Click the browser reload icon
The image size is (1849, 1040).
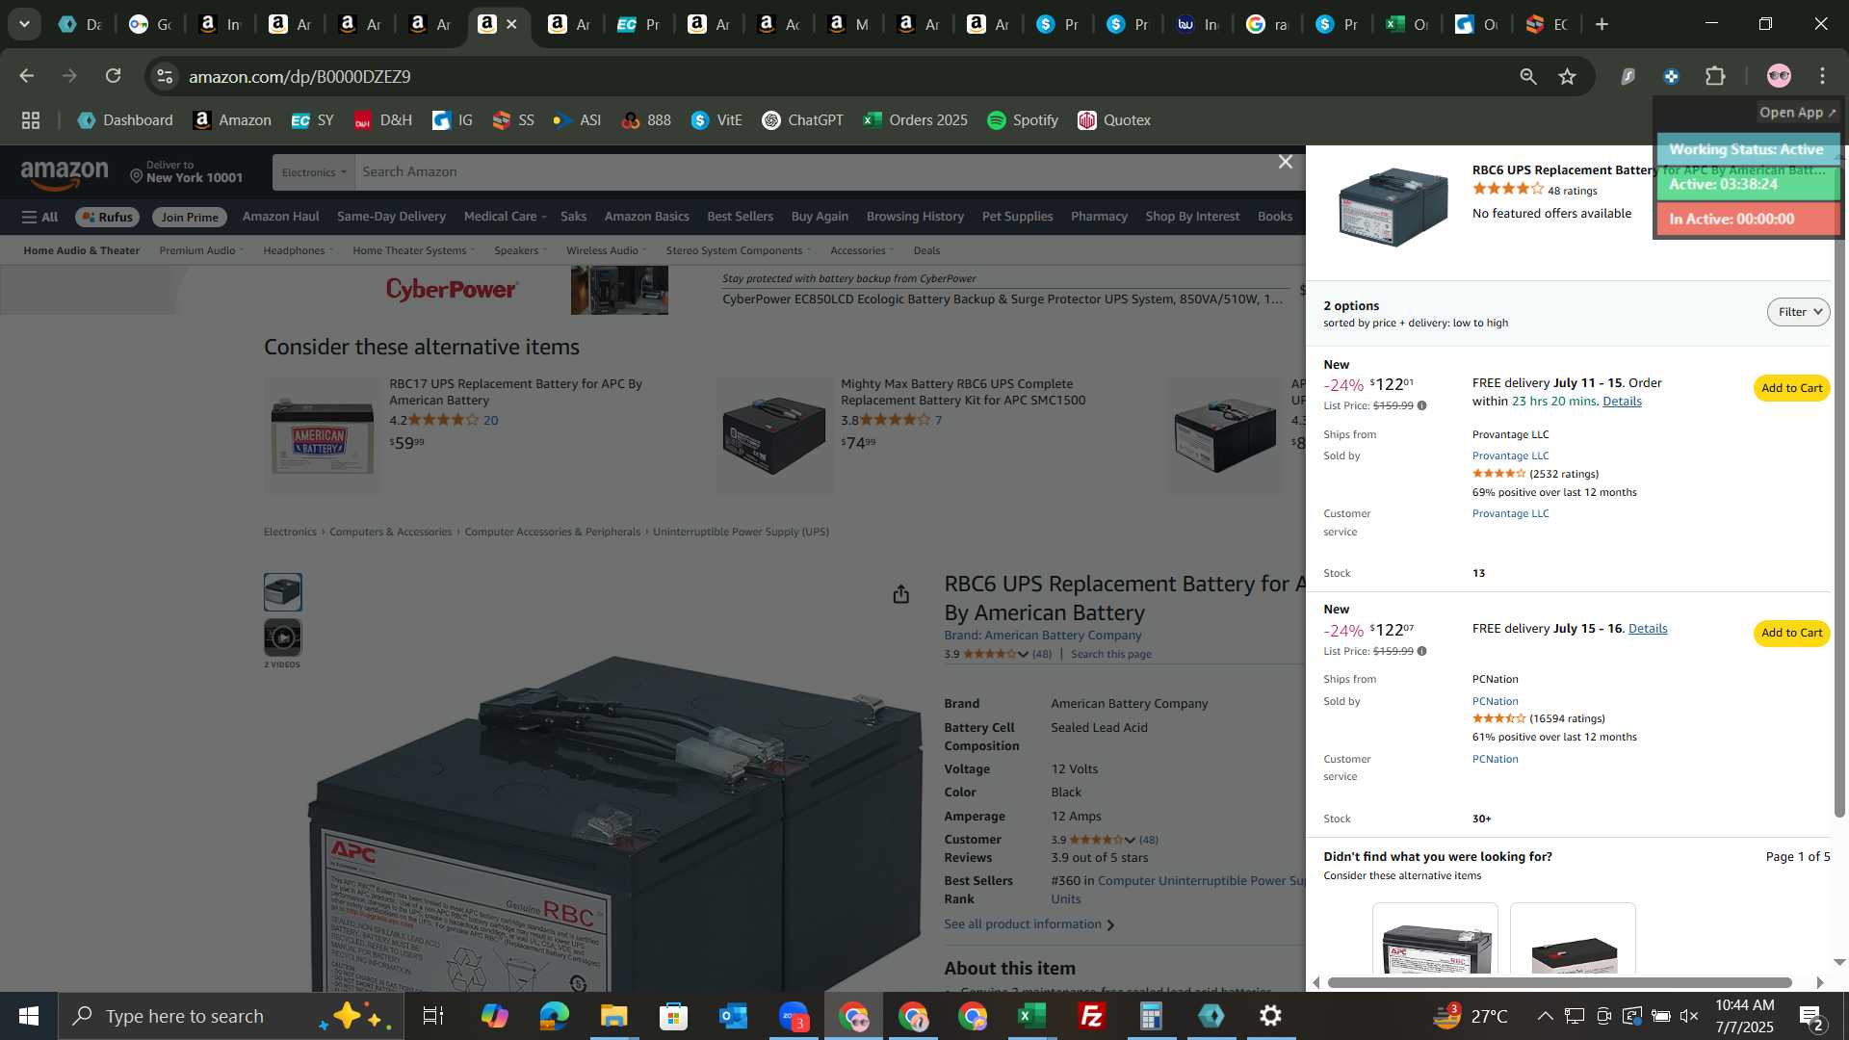point(113,76)
